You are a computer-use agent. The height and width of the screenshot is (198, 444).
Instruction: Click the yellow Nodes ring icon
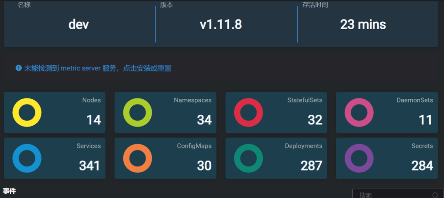(x=27, y=112)
